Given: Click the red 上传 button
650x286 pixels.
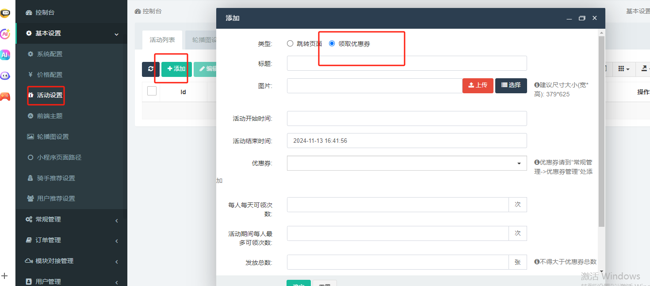Looking at the screenshot, I should (478, 85).
